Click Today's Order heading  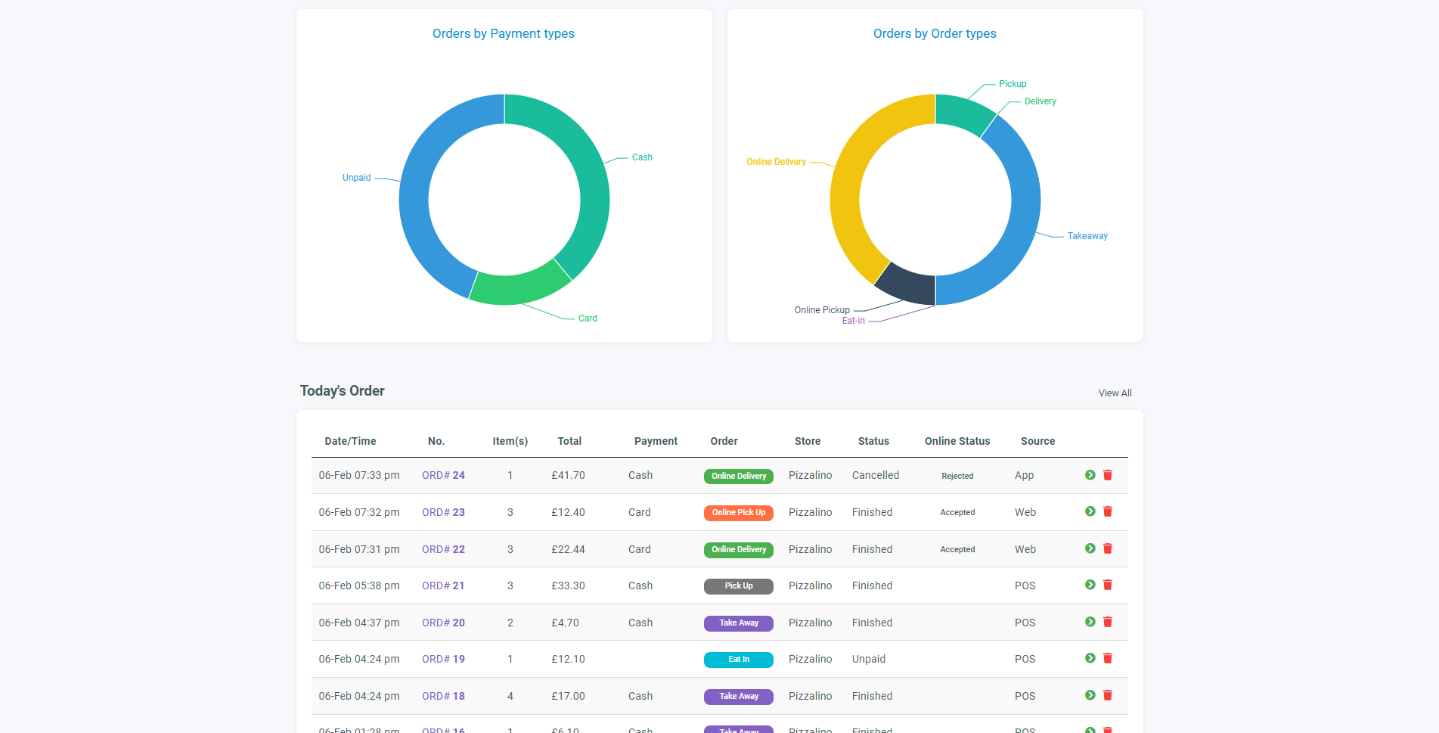[x=342, y=391]
